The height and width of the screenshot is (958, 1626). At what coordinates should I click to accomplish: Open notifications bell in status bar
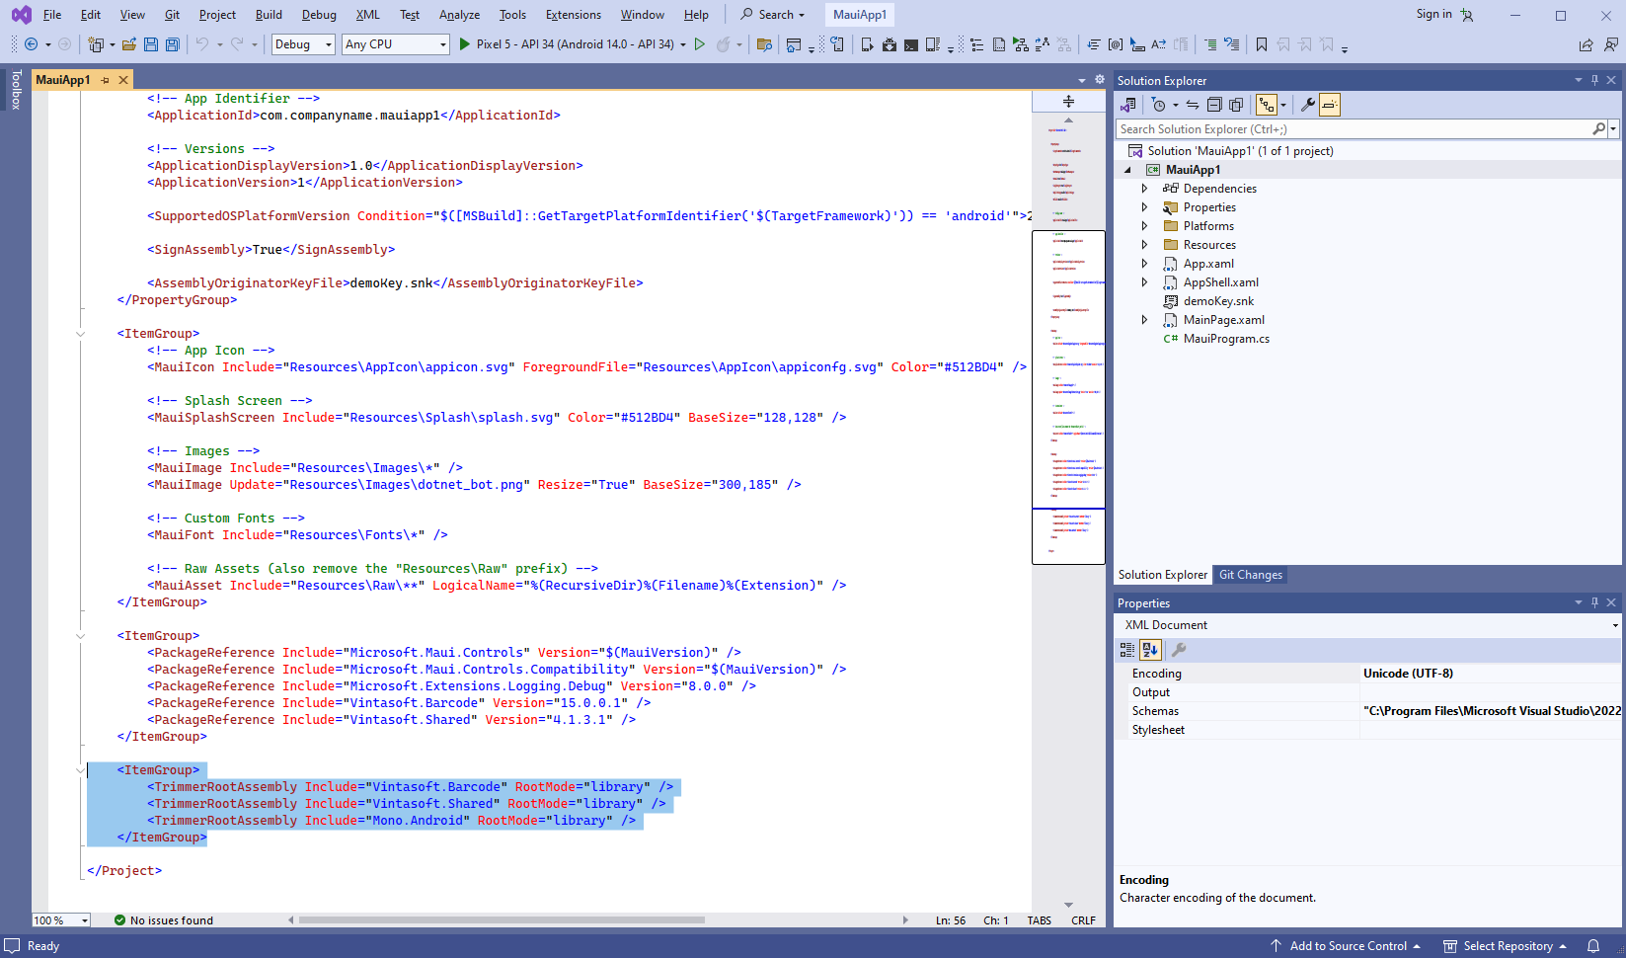(x=1593, y=946)
